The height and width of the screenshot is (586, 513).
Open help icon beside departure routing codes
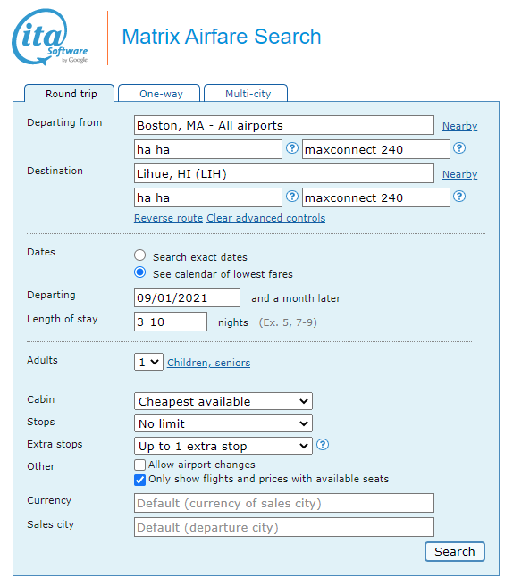pyautogui.click(x=292, y=148)
